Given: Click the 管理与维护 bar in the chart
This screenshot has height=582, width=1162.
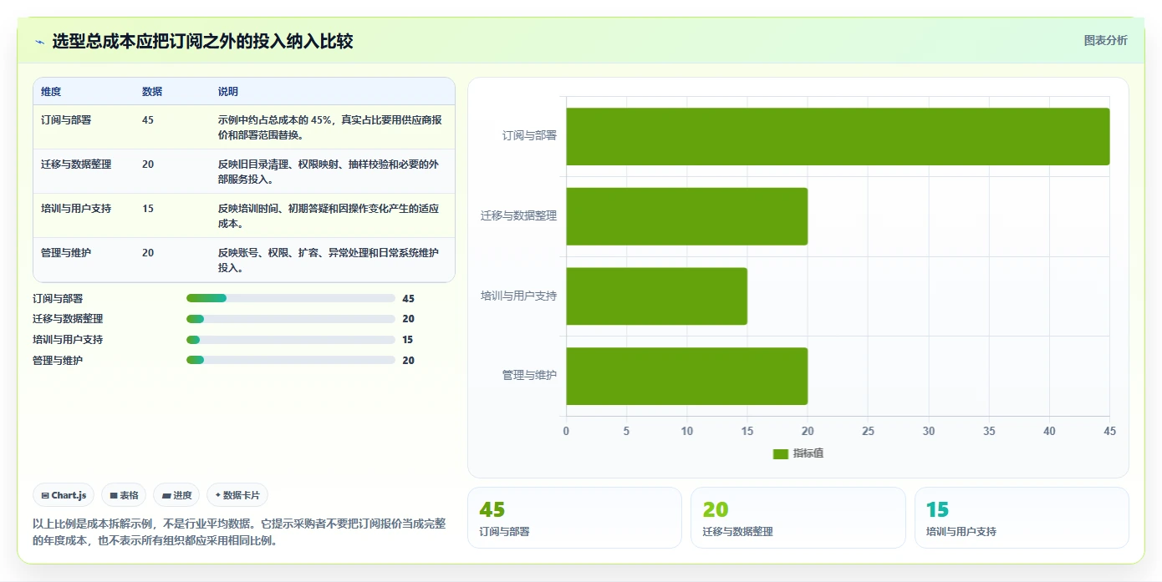Looking at the screenshot, I should (x=687, y=377).
